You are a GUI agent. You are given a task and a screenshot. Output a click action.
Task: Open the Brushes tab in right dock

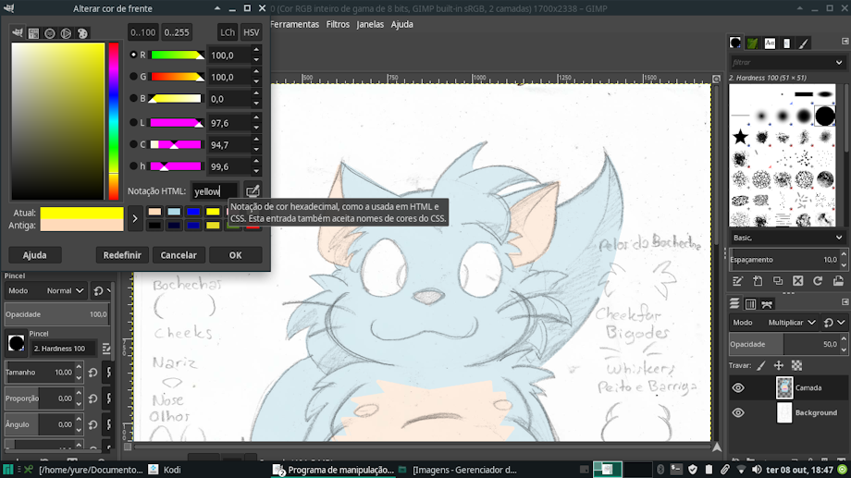pos(735,43)
